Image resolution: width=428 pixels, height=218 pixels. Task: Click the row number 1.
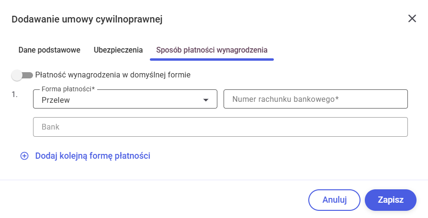(x=14, y=95)
